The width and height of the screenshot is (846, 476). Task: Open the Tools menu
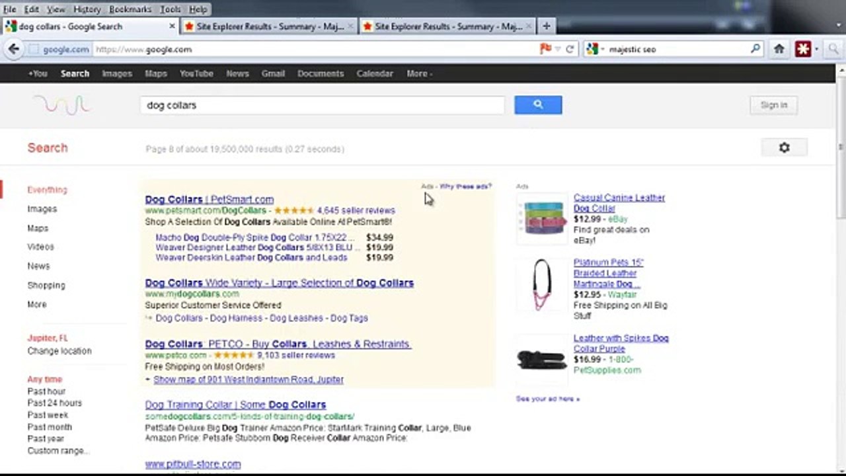(x=170, y=9)
